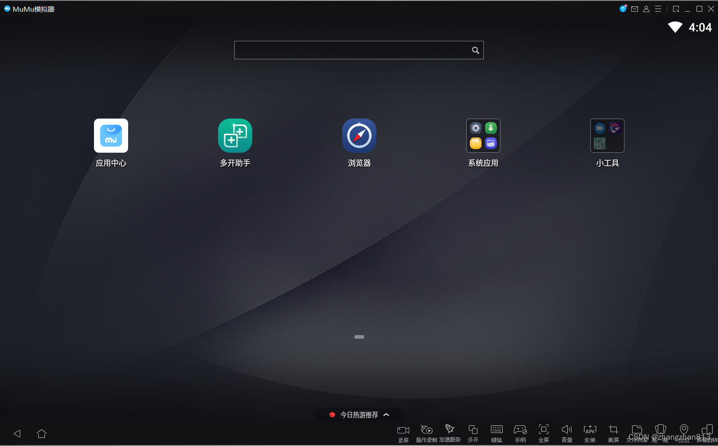Click inside the home screen search field
The height and width of the screenshot is (446, 718).
pos(359,50)
